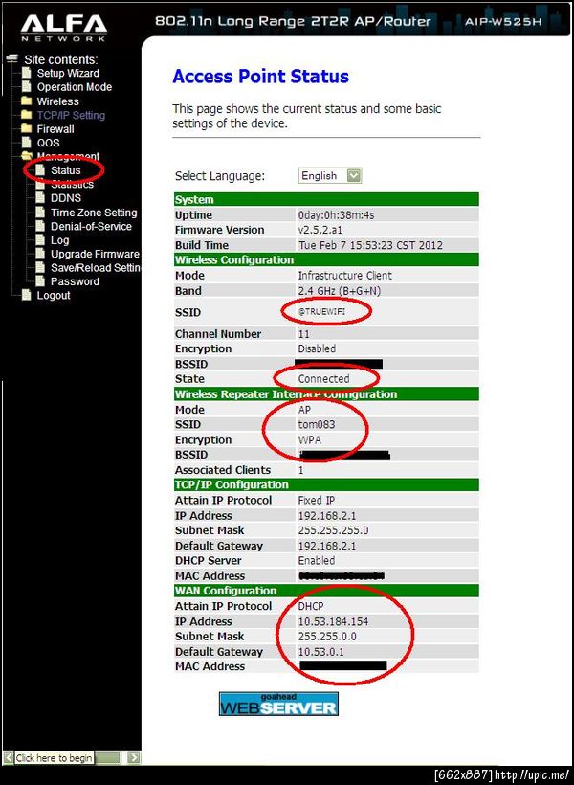The image size is (574, 785).
Task: Click the Wireless folder icon
Action: coord(27,101)
